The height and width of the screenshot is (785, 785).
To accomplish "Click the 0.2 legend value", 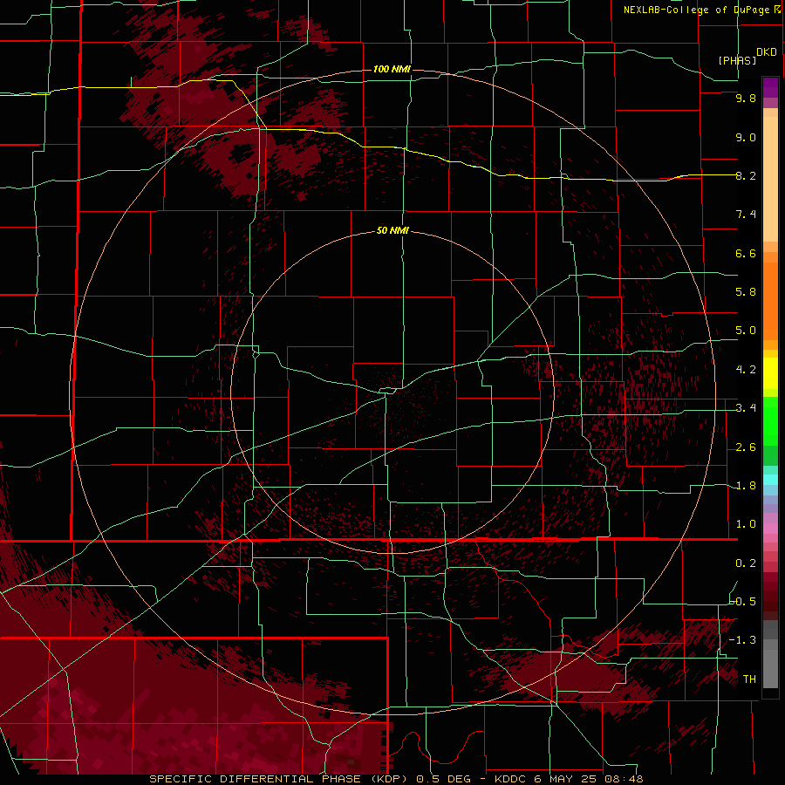I will coord(746,563).
